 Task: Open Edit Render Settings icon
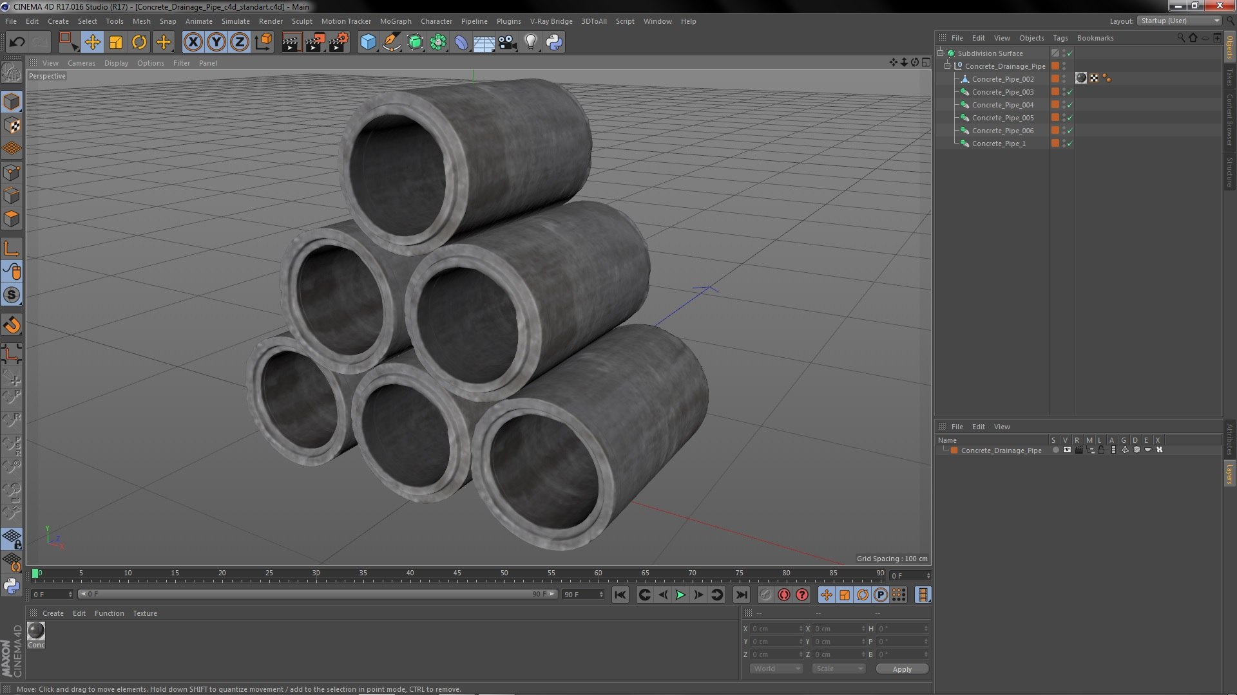(338, 42)
